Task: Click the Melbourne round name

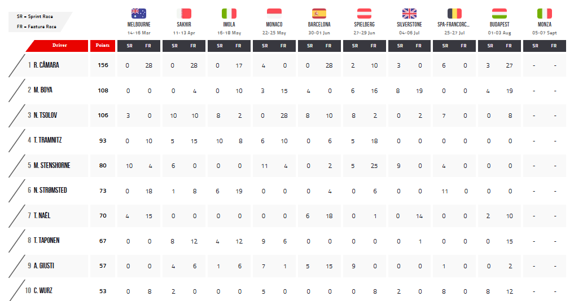Action: (139, 24)
